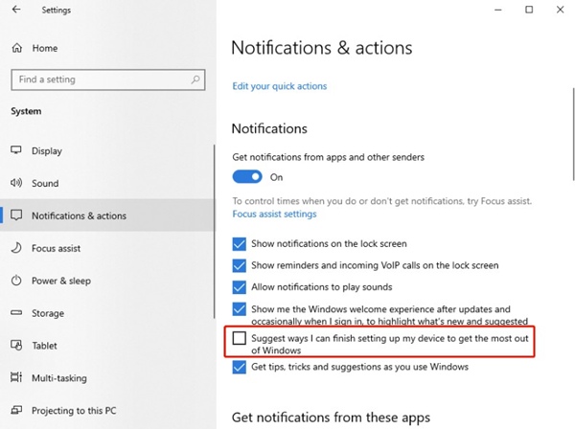The width and height of the screenshot is (575, 429).
Task: Click the search magnifier icon
Action: [x=195, y=79]
